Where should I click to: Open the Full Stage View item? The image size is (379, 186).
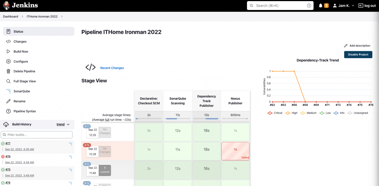(x=24, y=81)
